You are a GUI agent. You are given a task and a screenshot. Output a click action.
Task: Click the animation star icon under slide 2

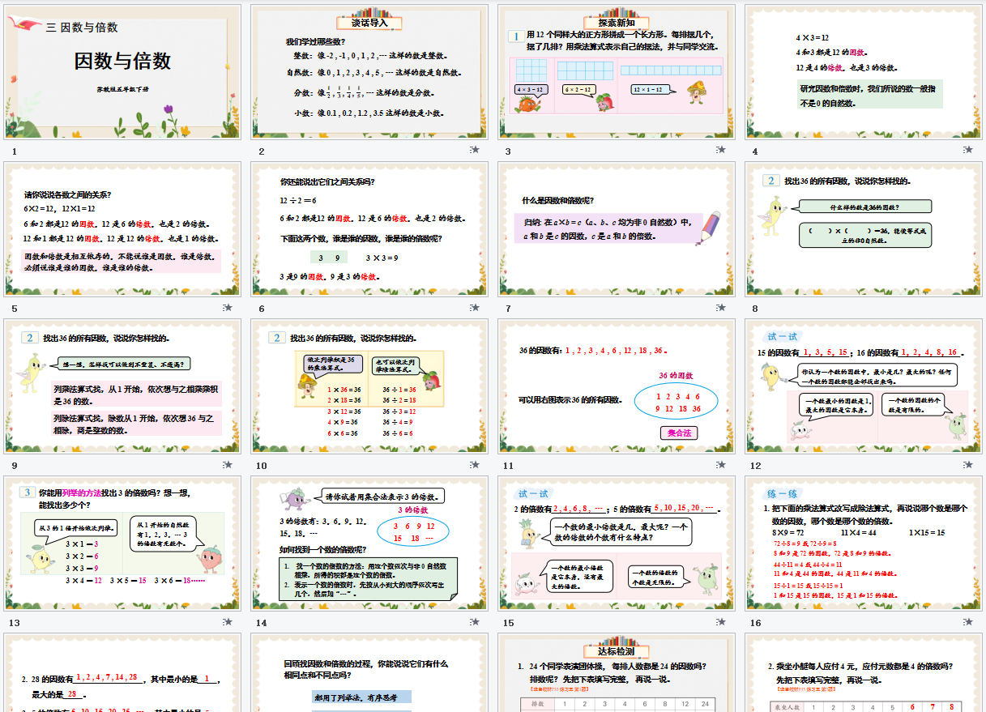[475, 150]
